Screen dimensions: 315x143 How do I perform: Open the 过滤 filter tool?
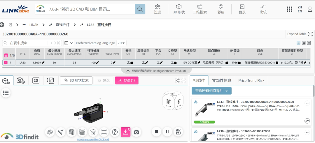click(x=158, y=9)
